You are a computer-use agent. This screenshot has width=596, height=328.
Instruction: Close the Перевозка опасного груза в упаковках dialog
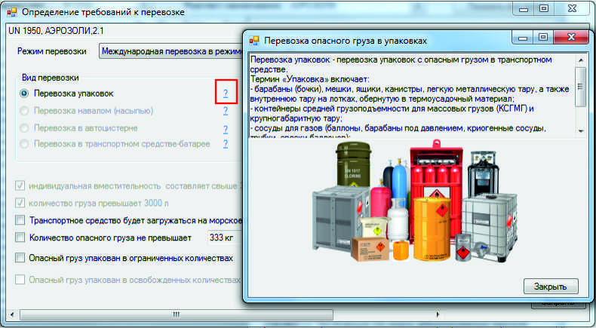[571, 37]
